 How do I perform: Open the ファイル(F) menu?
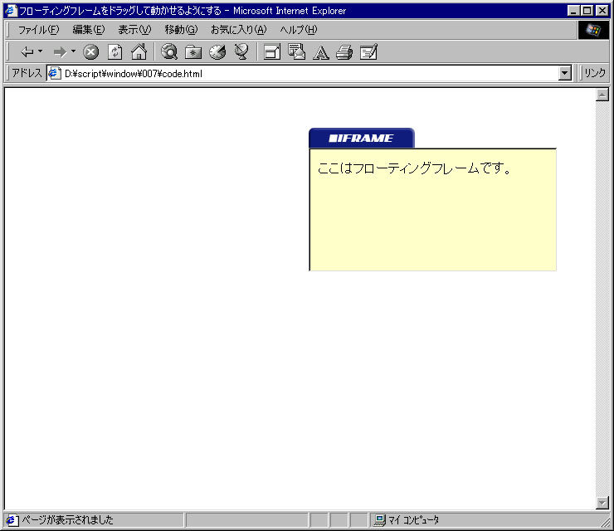(x=38, y=29)
